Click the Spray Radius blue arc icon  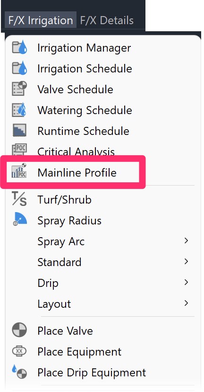tap(19, 220)
